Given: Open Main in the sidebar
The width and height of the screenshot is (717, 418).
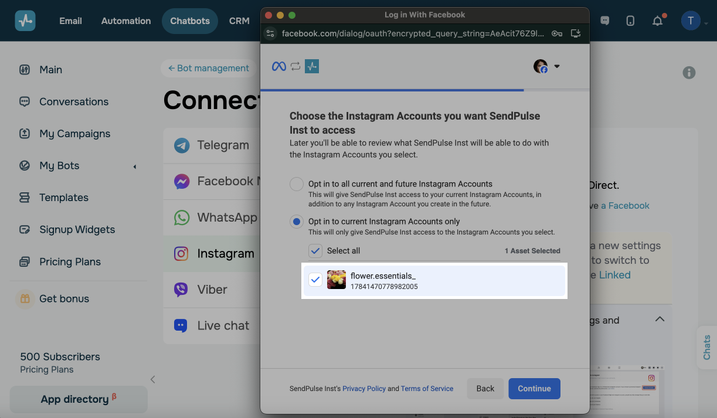Looking at the screenshot, I should coord(50,69).
